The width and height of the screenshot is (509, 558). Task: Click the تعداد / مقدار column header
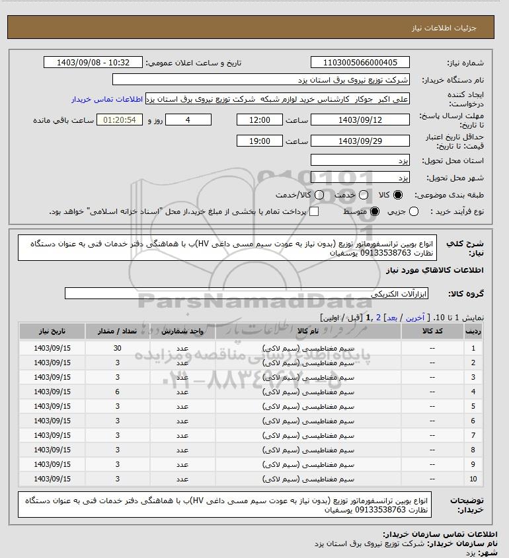pyautogui.click(x=118, y=331)
